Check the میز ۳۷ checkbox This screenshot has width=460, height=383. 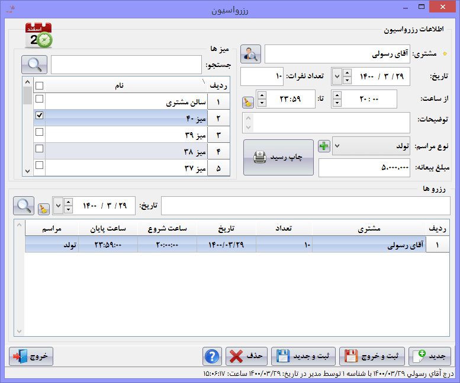39,165
